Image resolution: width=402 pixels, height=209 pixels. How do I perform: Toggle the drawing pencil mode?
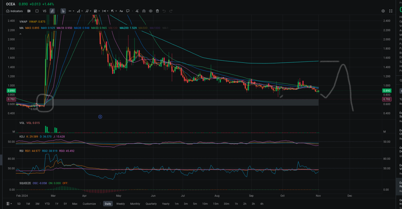52,11
